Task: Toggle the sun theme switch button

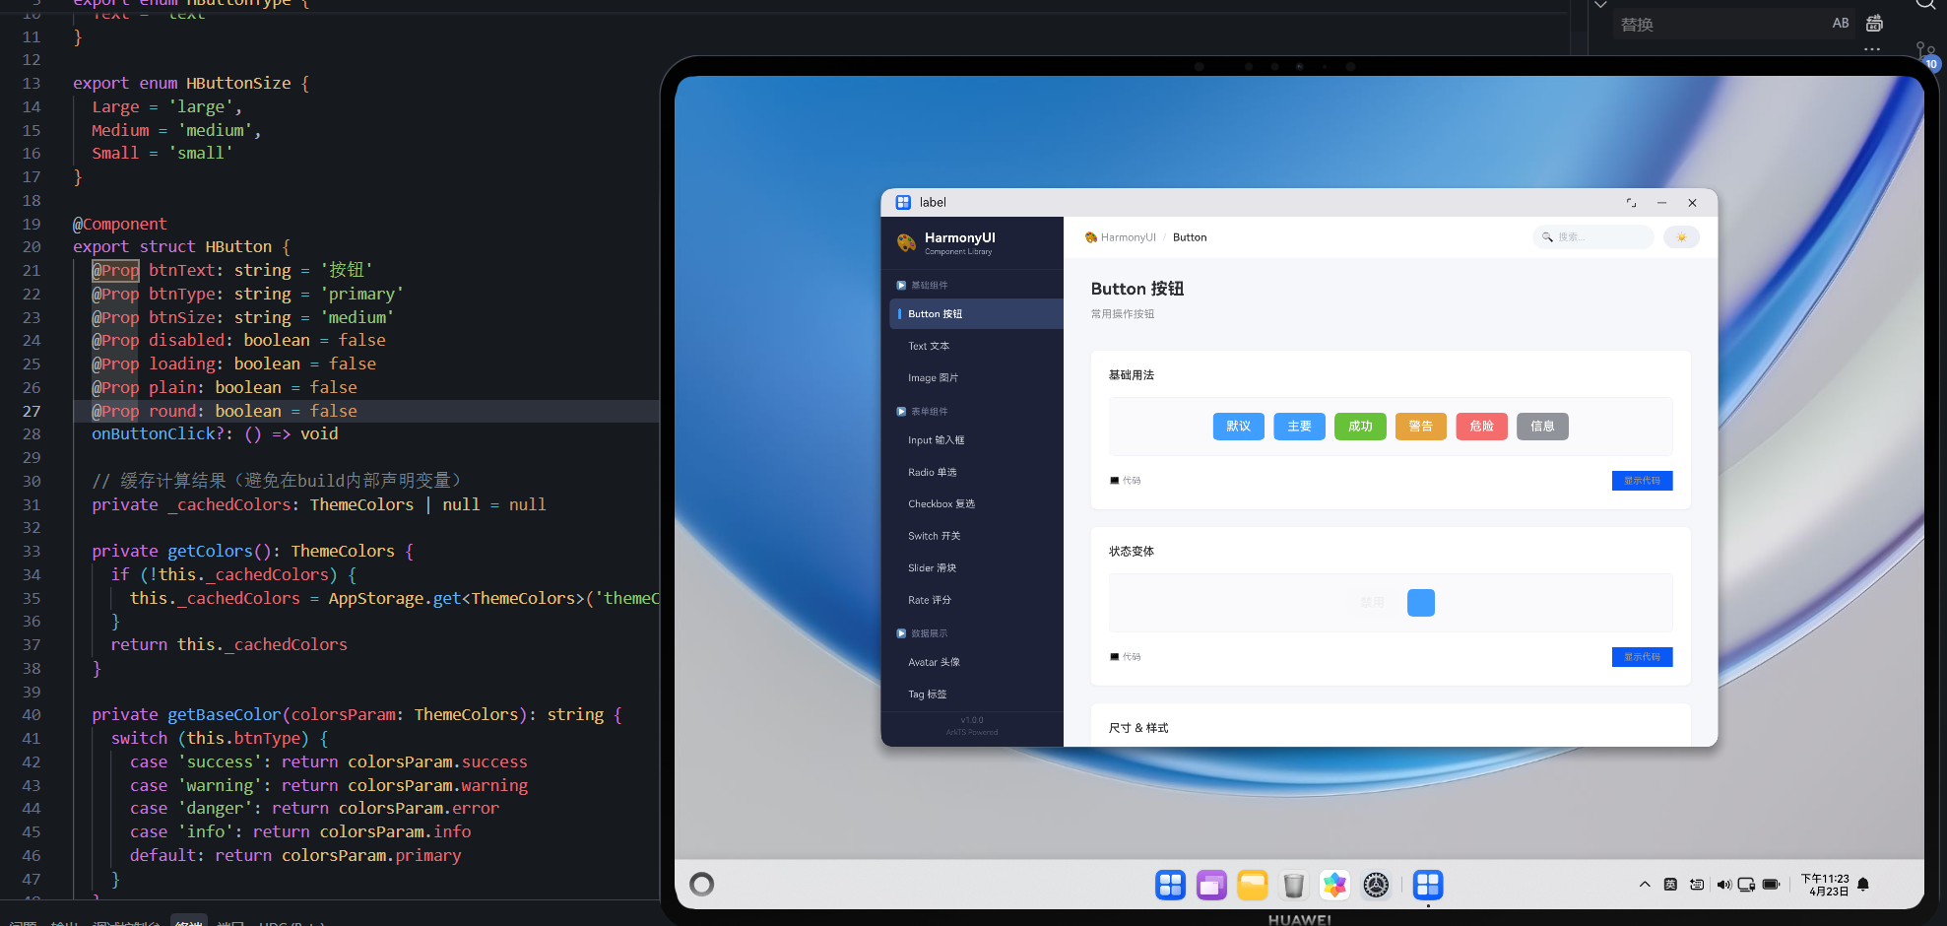Action: pyautogui.click(x=1681, y=237)
